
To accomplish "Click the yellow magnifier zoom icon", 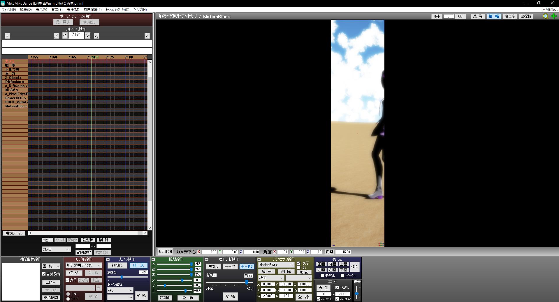I will point(546,16).
